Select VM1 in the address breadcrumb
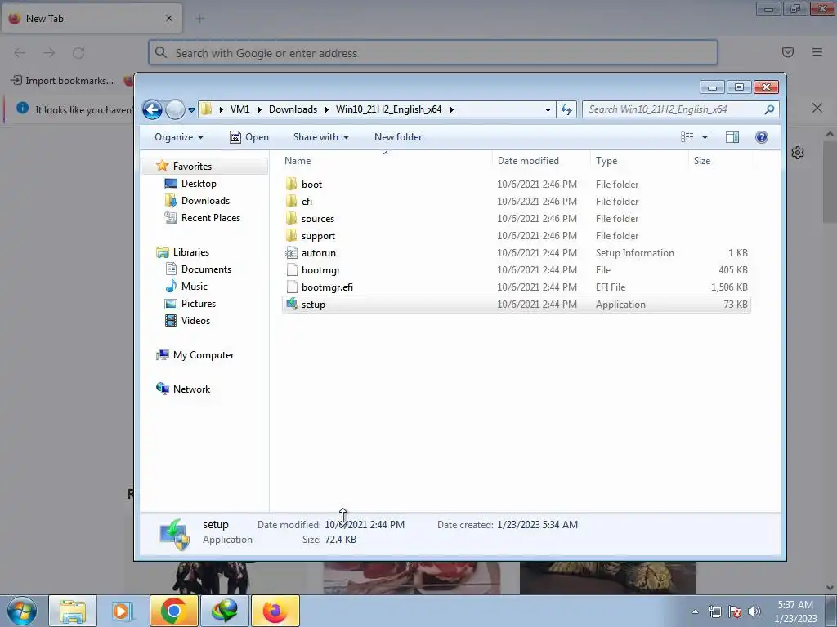837x627 pixels. pos(239,109)
